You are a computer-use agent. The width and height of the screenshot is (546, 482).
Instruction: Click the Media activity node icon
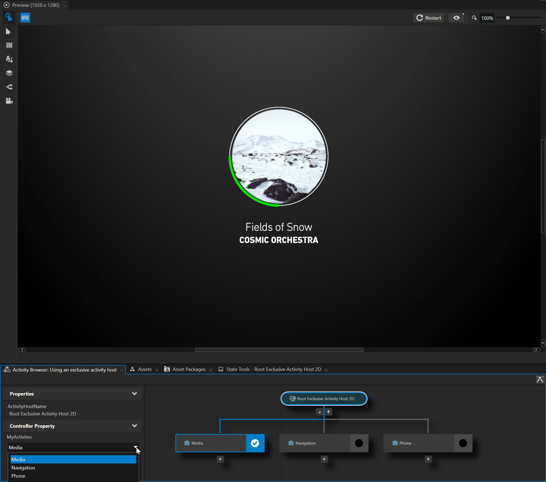click(x=186, y=442)
